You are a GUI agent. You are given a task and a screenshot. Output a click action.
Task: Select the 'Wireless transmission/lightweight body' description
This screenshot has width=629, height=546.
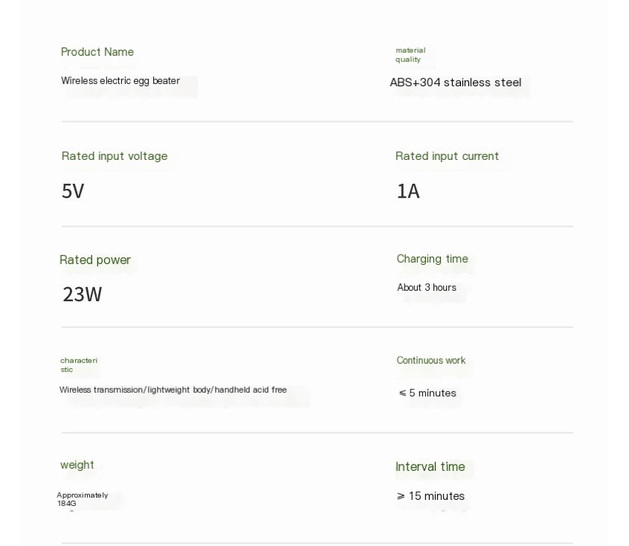(173, 390)
